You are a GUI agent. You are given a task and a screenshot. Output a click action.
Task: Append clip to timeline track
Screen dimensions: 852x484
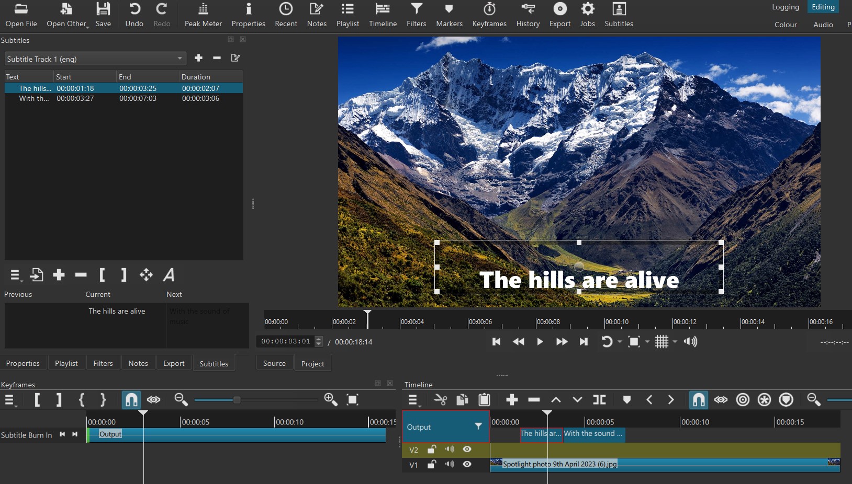tap(512, 400)
